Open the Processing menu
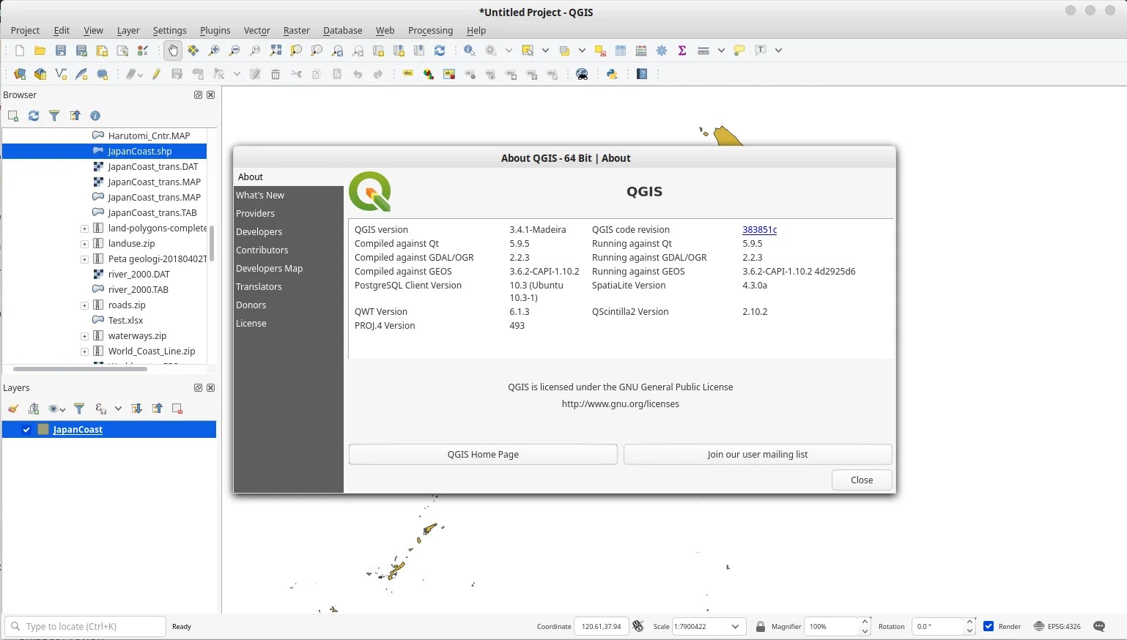Image resolution: width=1127 pixels, height=640 pixels. point(430,30)
